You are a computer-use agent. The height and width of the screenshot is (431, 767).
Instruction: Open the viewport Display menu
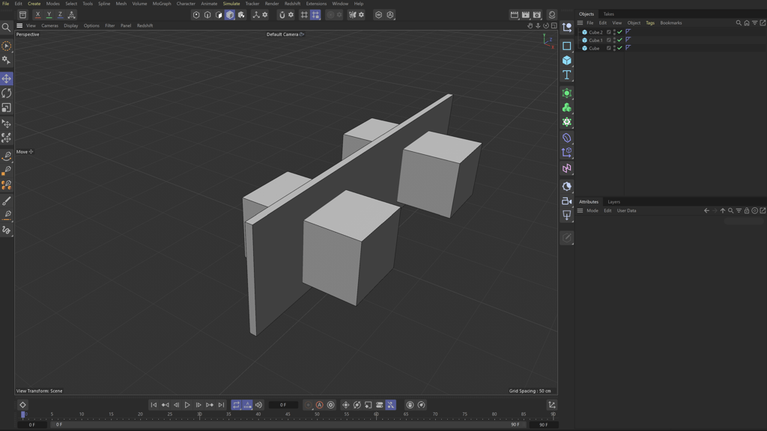point(70,25)
